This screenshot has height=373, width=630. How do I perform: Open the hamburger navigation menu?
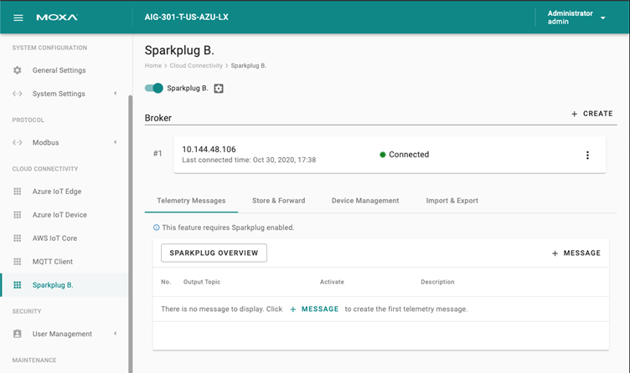(18, 18)
